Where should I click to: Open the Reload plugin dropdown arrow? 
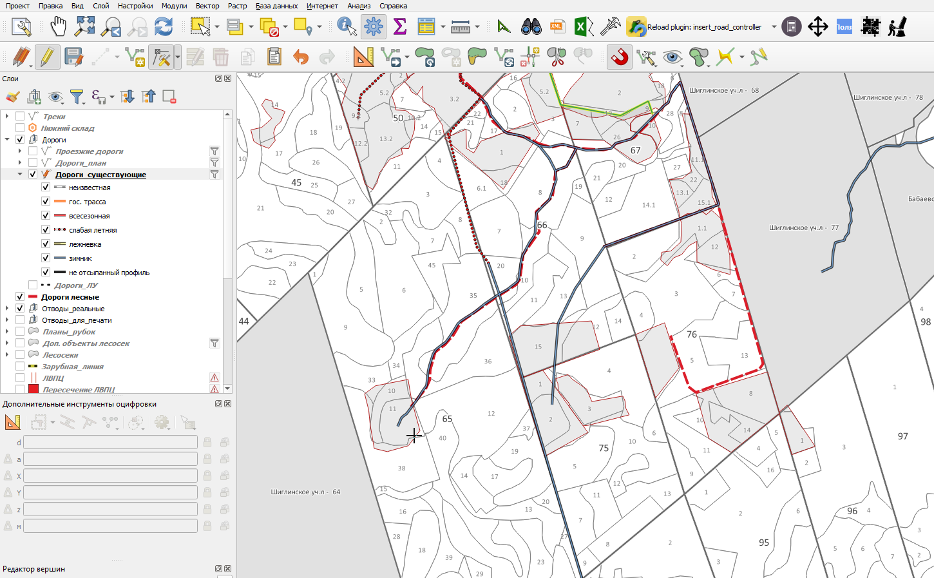click(774, 27)
